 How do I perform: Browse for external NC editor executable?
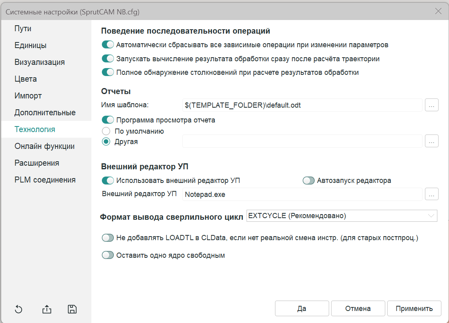click(431, 195)
